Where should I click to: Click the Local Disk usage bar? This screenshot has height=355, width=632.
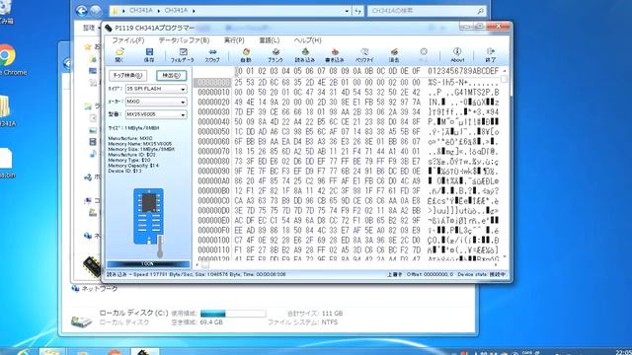tap(233, 314)
